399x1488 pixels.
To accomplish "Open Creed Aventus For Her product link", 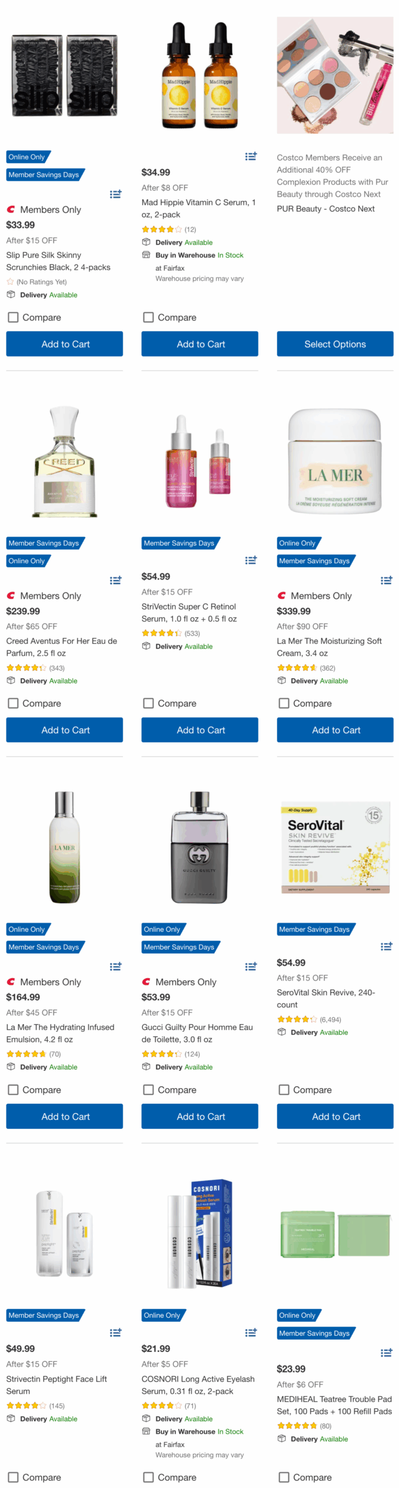I will [x=61, y=647].
